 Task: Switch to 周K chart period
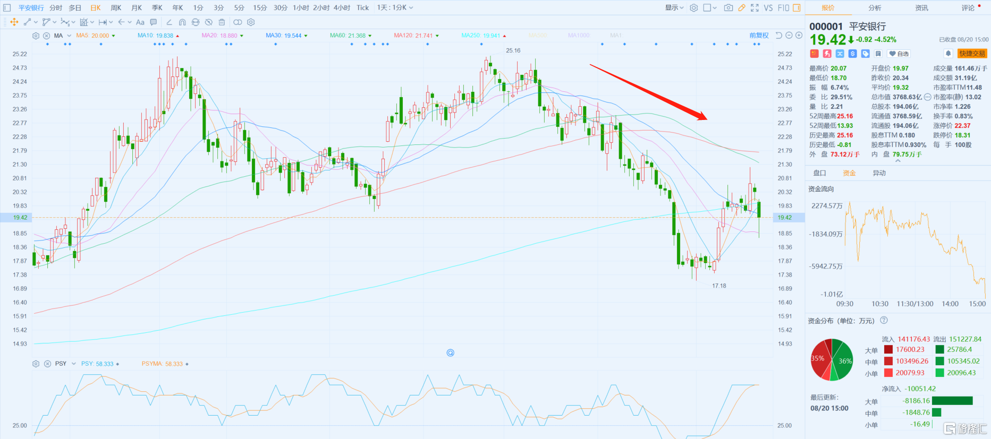[x=116, y=7]
